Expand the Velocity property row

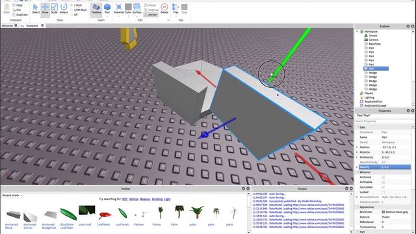[x=357, y=167]
